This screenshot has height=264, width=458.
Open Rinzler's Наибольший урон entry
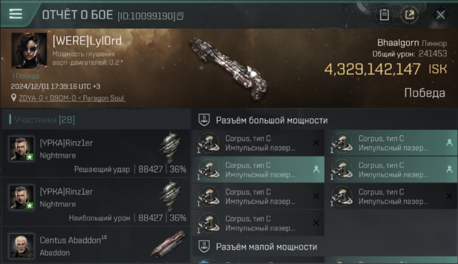[96, 202]
